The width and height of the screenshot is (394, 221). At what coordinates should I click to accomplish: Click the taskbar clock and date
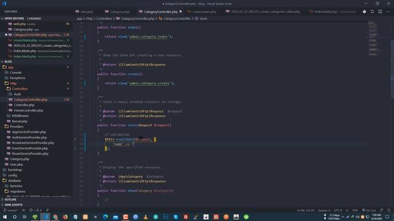[x=376, y=217]
